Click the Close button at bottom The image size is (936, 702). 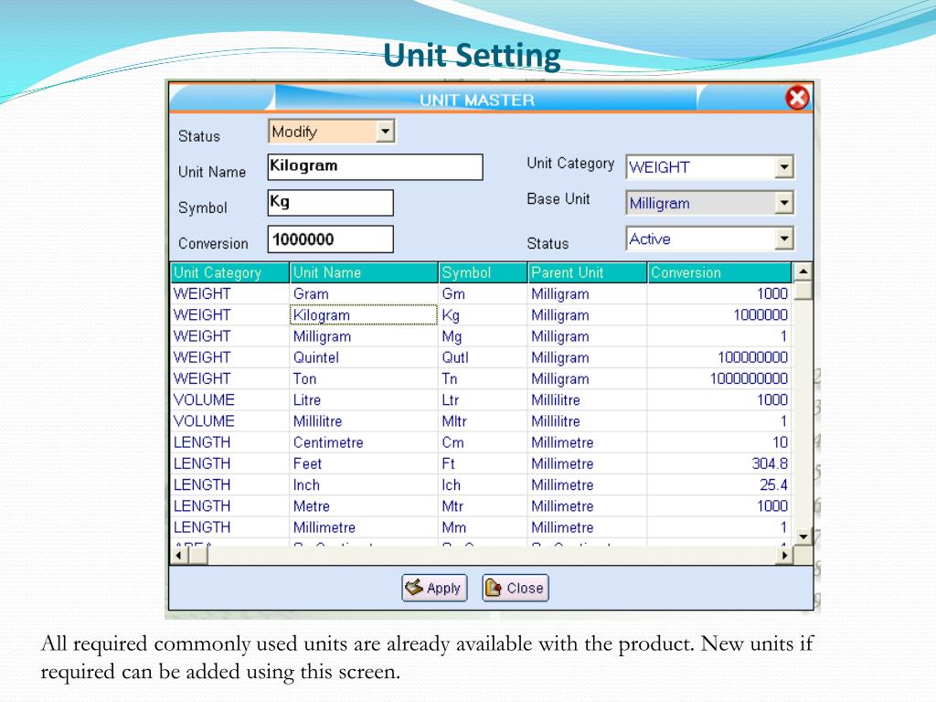tap(516, 588)
